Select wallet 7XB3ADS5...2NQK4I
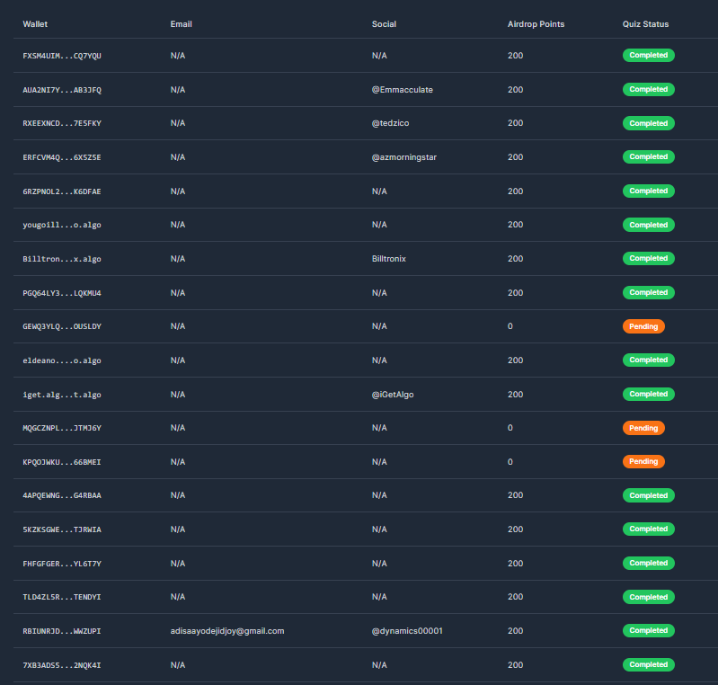This screenshot has height=685, width=718. [x=62, y=665]
